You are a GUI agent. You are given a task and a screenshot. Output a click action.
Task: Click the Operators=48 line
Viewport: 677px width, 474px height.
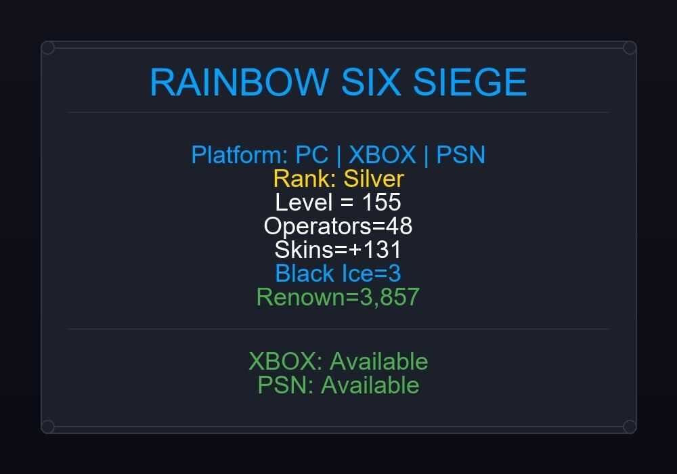tap(338, 225)
